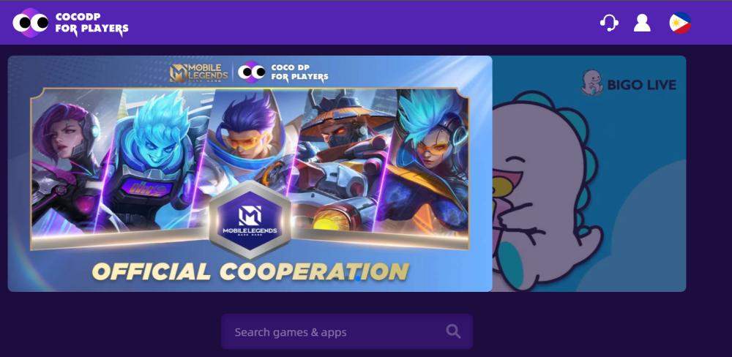Switch to the first carousel dot
732x357 pixels.
click(x=336, y=279)
